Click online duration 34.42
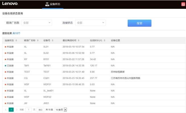Image resolution: width=186 pixels, height=113 pixels. [93, 59]
